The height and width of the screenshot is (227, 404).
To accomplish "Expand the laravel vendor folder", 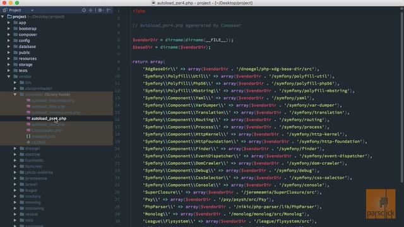I will pyautogui.click(x=15, y=184).
